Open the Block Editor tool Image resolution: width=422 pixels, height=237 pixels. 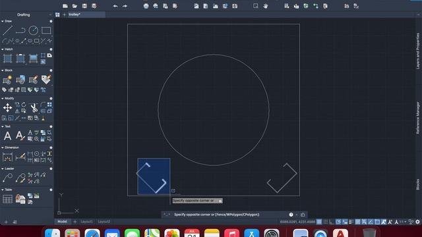[34, 80]
